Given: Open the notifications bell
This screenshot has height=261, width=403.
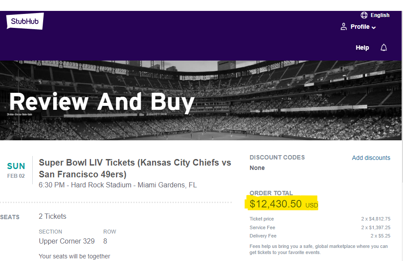Looking at the screenshot, I should [384, 47].
